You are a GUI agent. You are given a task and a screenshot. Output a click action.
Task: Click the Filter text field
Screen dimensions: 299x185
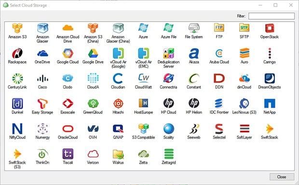pyautogui.click(x=272, y=16)
